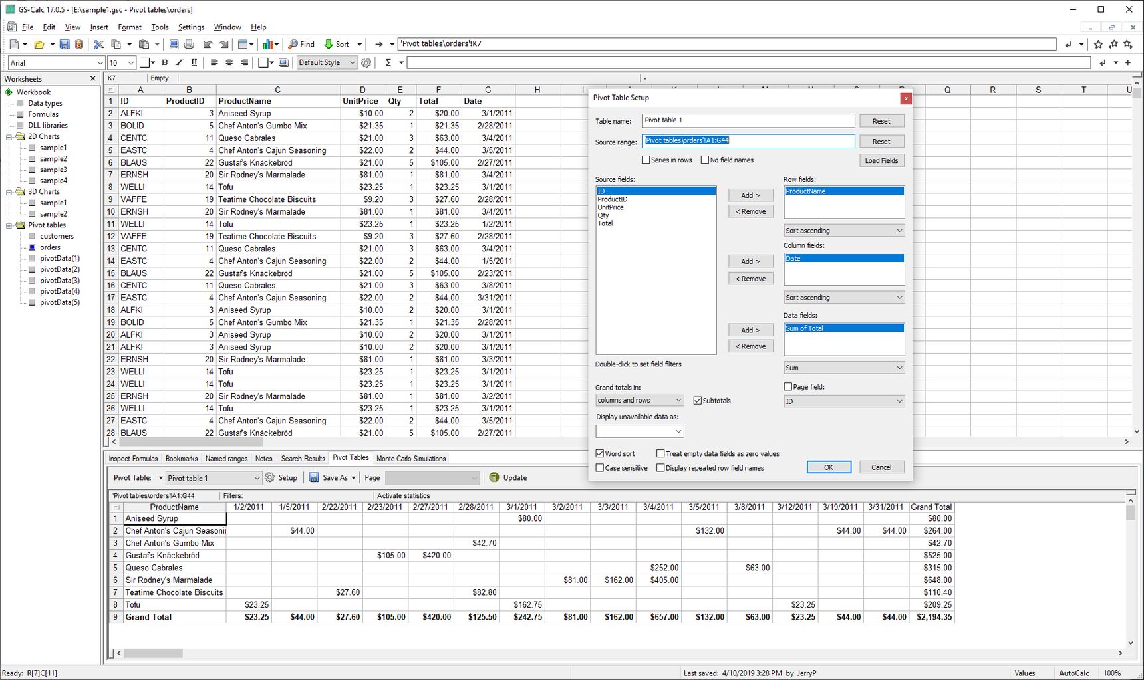Click the Insert chart icon
The width and height of the screenshot is (1144, 680).
(267, 44)
